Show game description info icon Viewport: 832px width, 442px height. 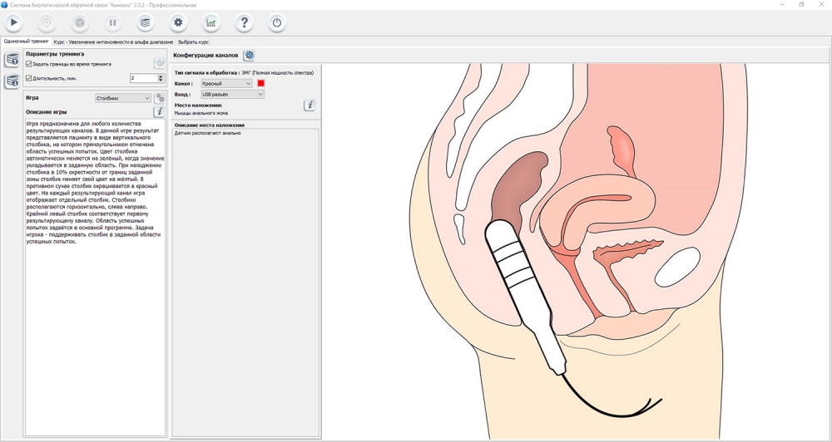point(159,111)
